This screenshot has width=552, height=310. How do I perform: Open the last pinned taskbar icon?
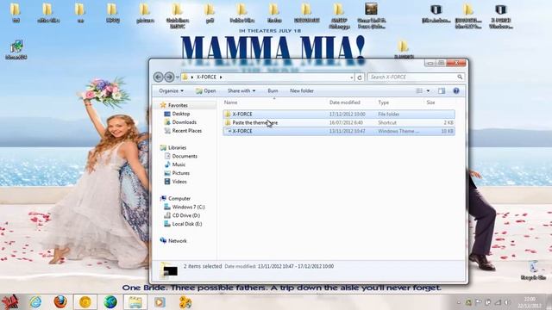[x=185, y=302]
